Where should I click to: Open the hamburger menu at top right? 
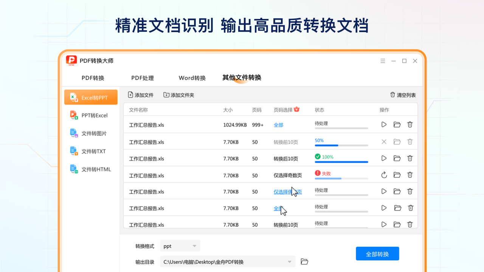(x=383, y=60)
